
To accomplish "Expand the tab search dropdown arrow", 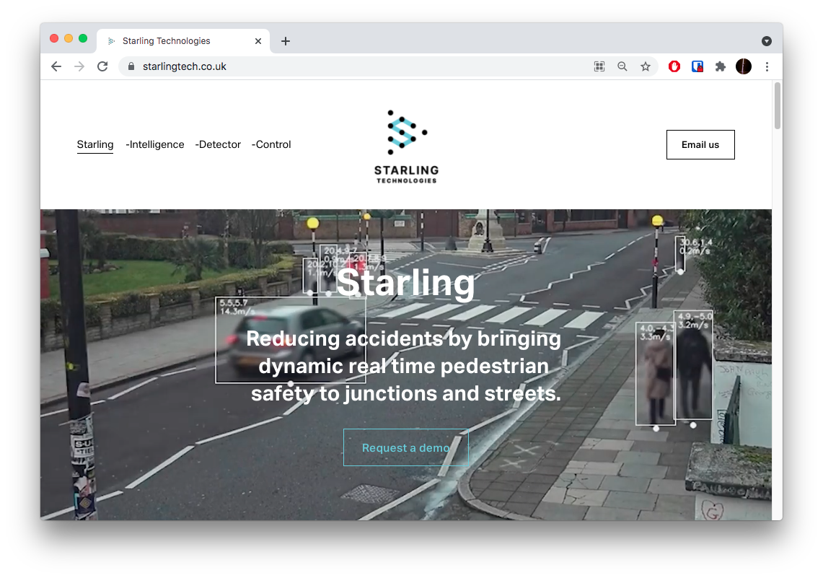I will pos(766,41).
